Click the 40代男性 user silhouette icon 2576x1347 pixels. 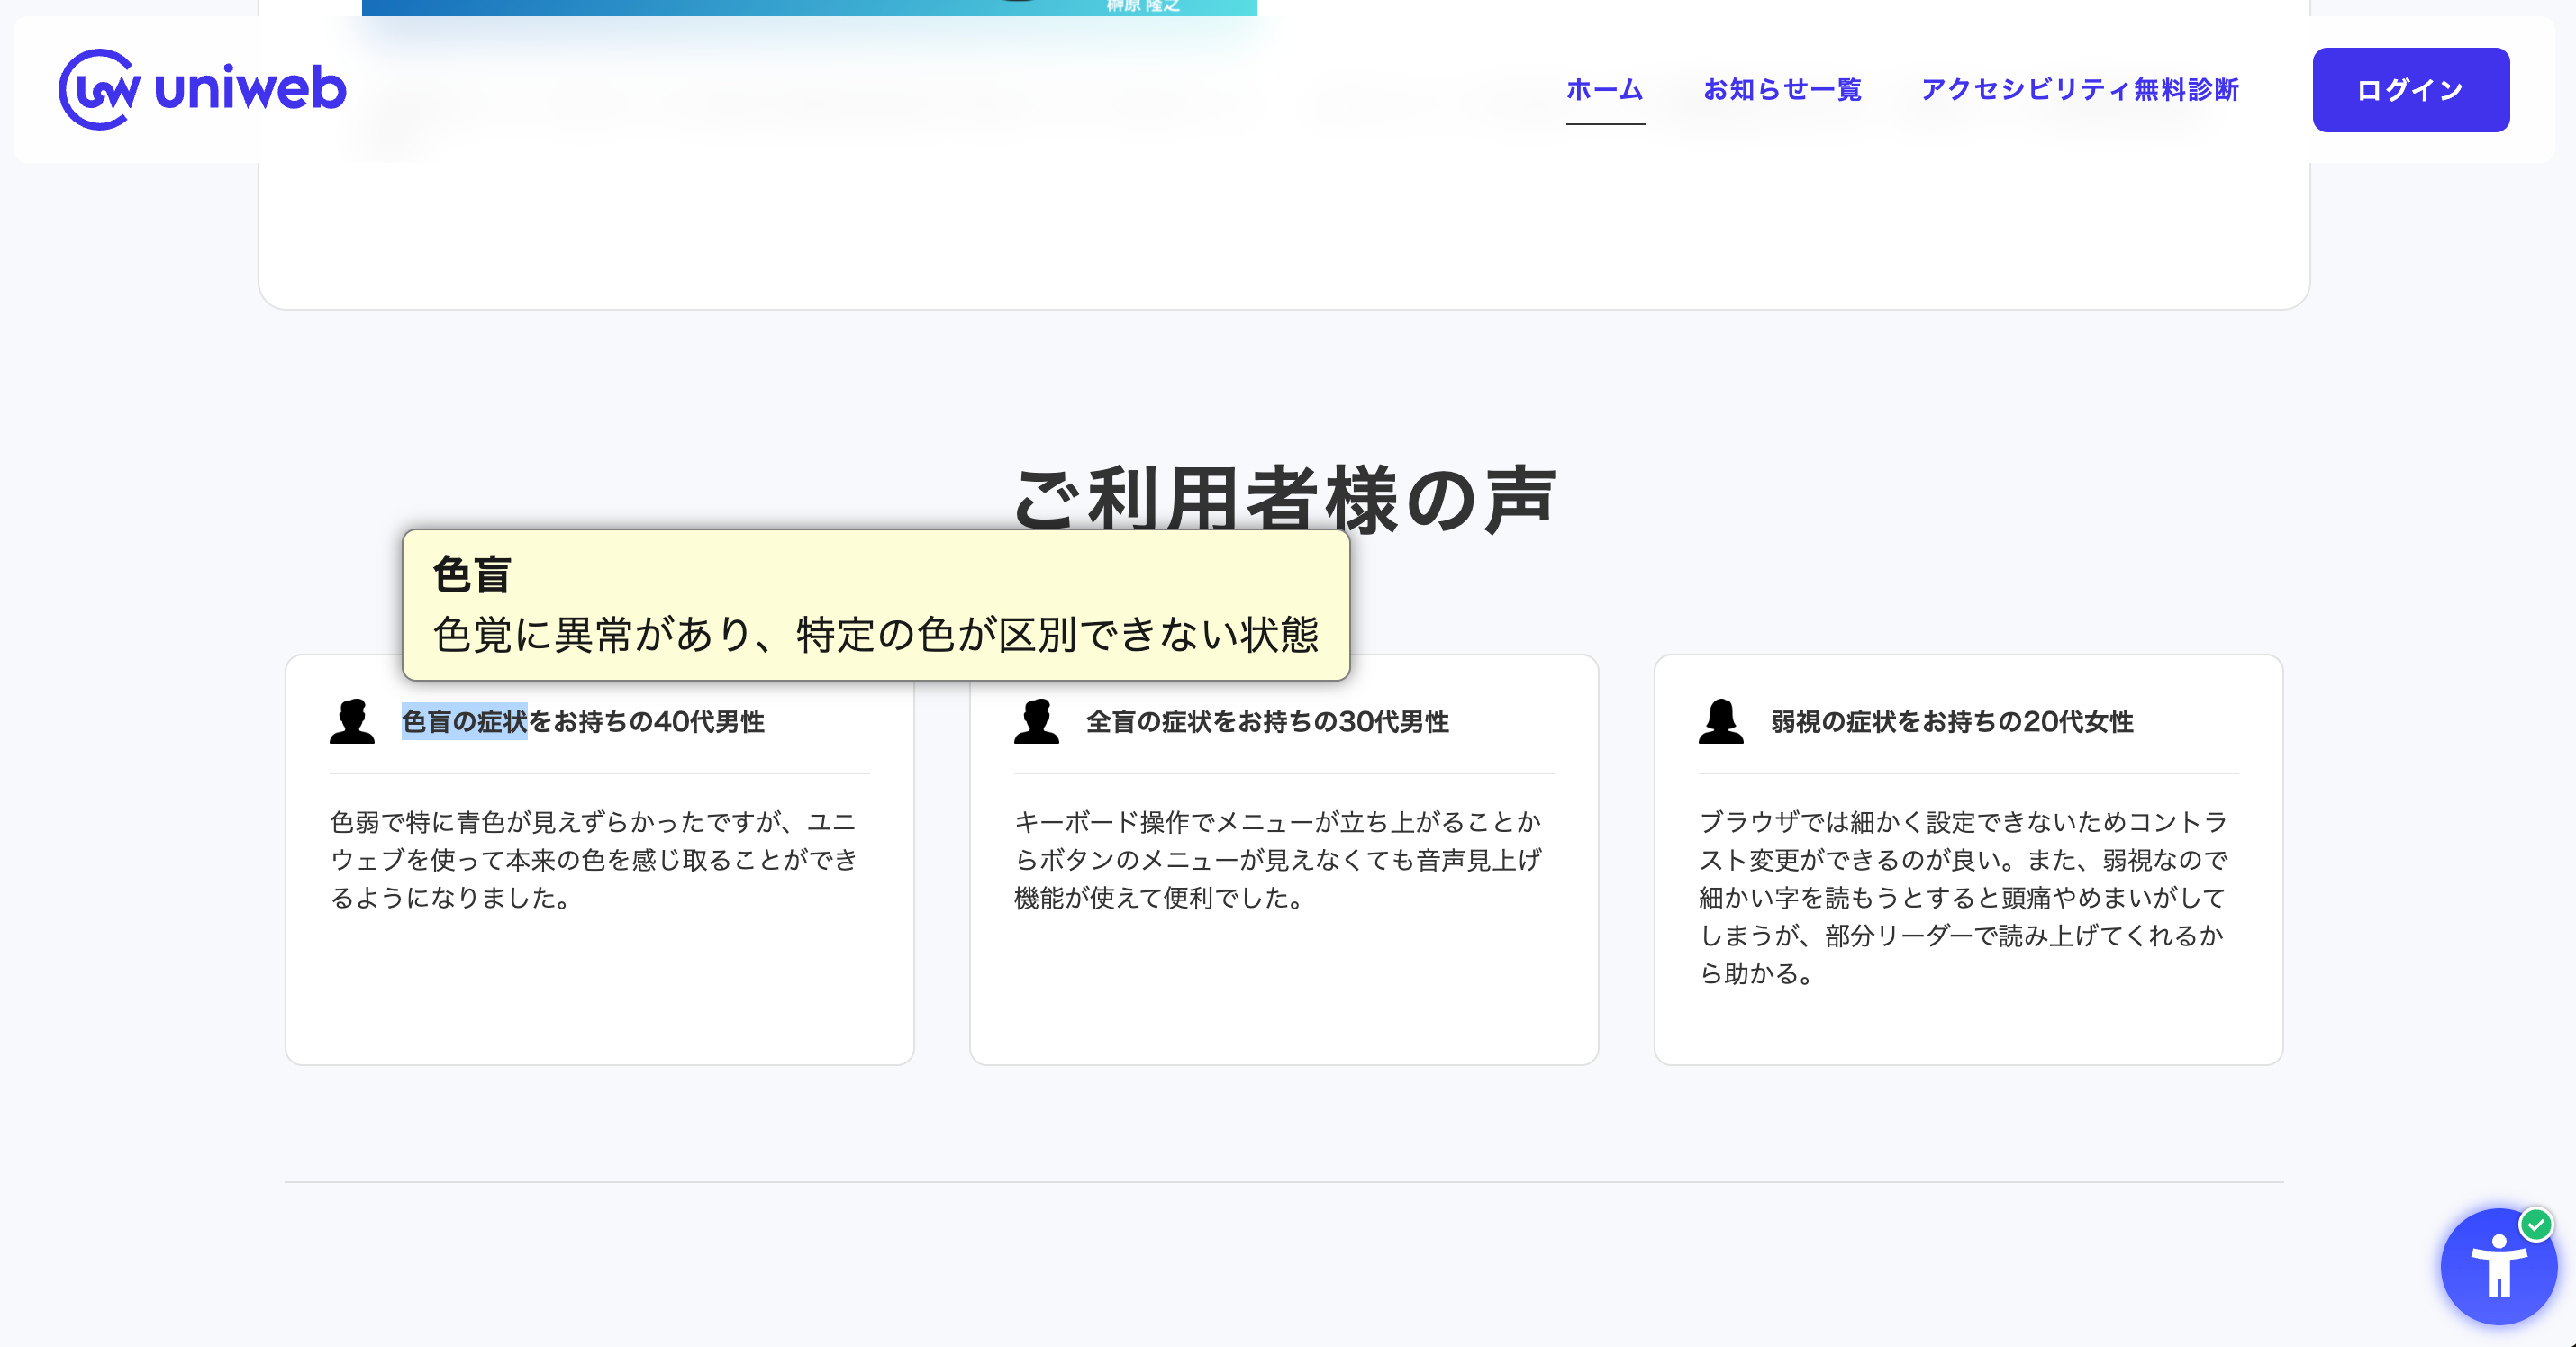coord(352,721)
